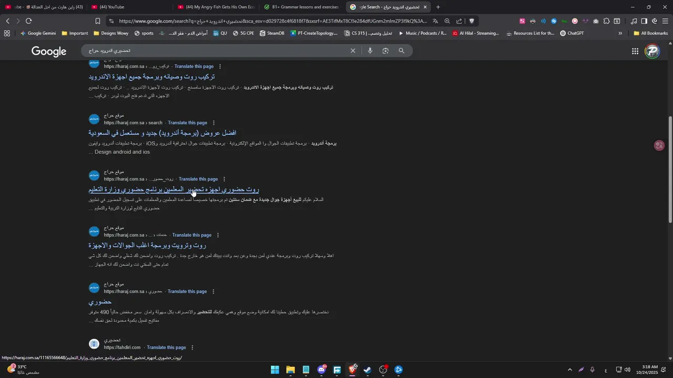Open Discord from the taskbar
This screenshot has width=673, height=378.
[321, 370]
